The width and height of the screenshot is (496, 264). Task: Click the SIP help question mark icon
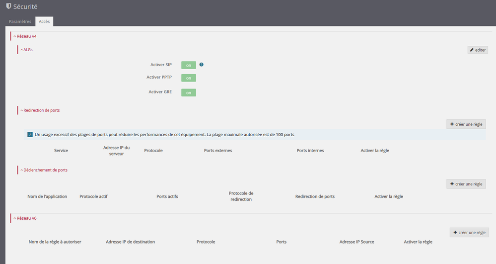point(202,65)
